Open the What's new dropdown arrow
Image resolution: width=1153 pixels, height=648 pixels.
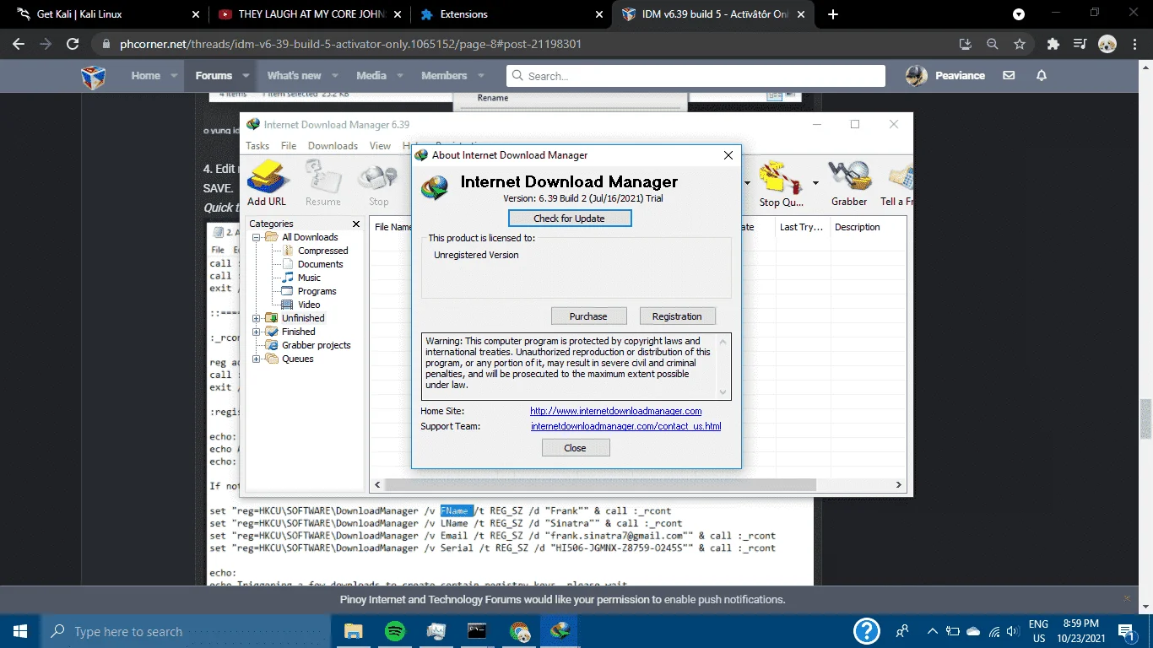[335, 75]
